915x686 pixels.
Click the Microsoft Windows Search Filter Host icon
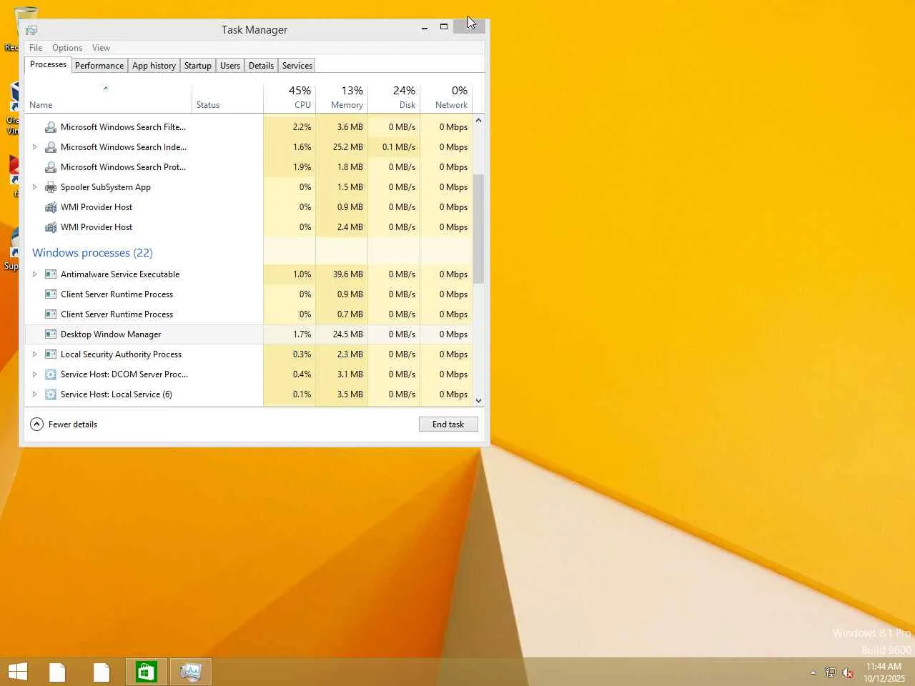(x=51, y=127)
